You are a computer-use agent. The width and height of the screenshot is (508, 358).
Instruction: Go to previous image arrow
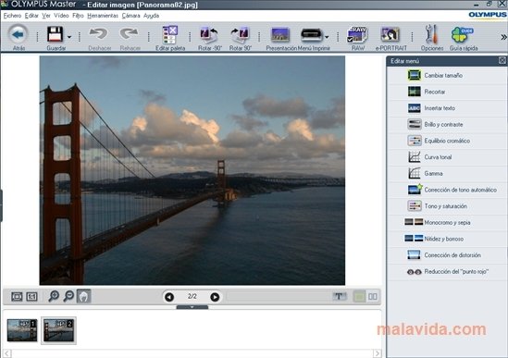click(x=169, y=297)
